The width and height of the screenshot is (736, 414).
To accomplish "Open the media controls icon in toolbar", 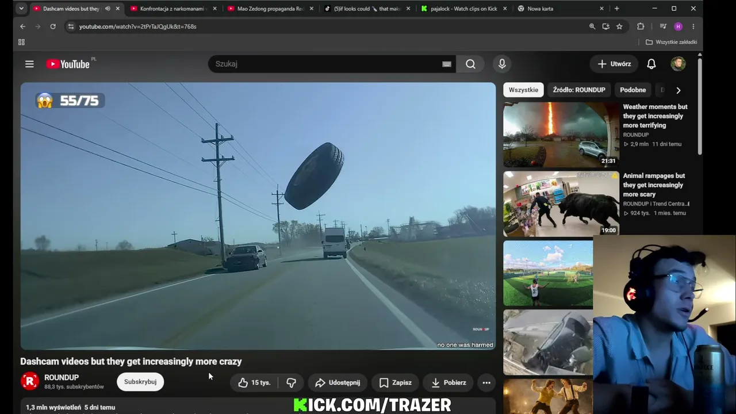I will (663, 26).
